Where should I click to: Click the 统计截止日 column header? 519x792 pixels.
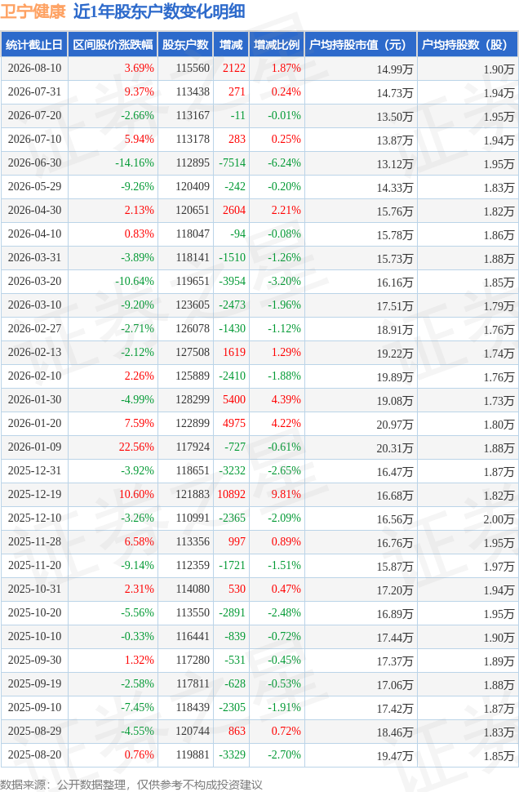pos(34,45)
